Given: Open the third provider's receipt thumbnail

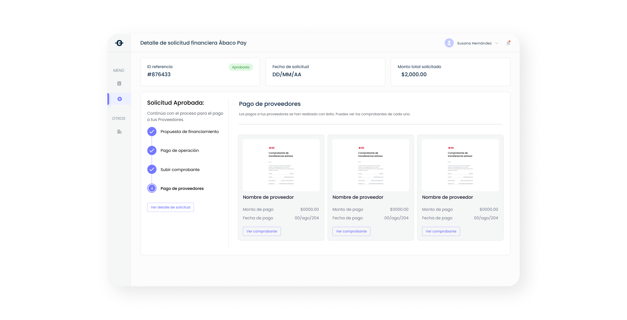Looking at the screenshot, I should [x=460, y=165].
